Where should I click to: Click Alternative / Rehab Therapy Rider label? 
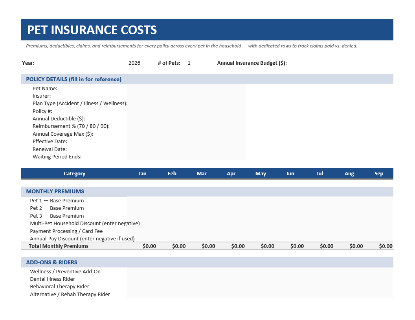point(70,295)
